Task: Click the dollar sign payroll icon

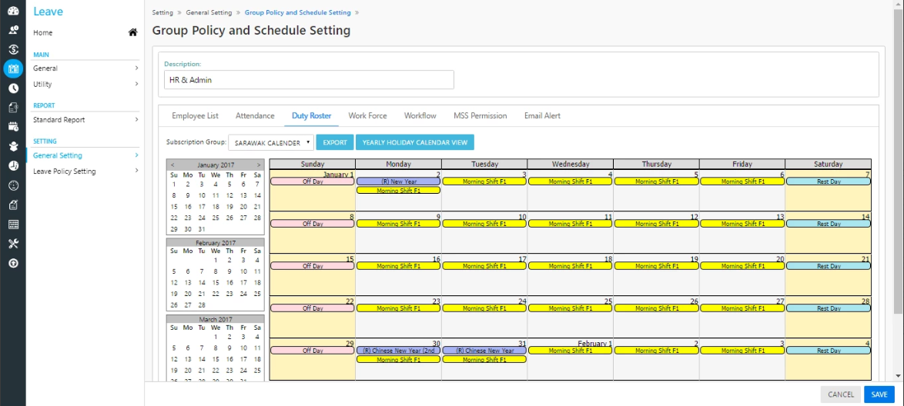Action: (12, 49)
